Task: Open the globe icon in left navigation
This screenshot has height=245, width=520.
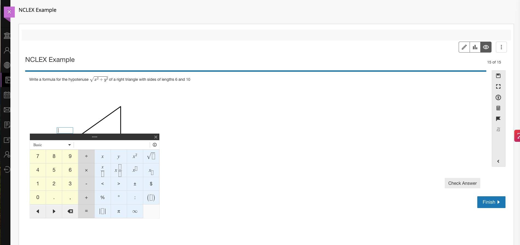Action: [x=7, y=65]
